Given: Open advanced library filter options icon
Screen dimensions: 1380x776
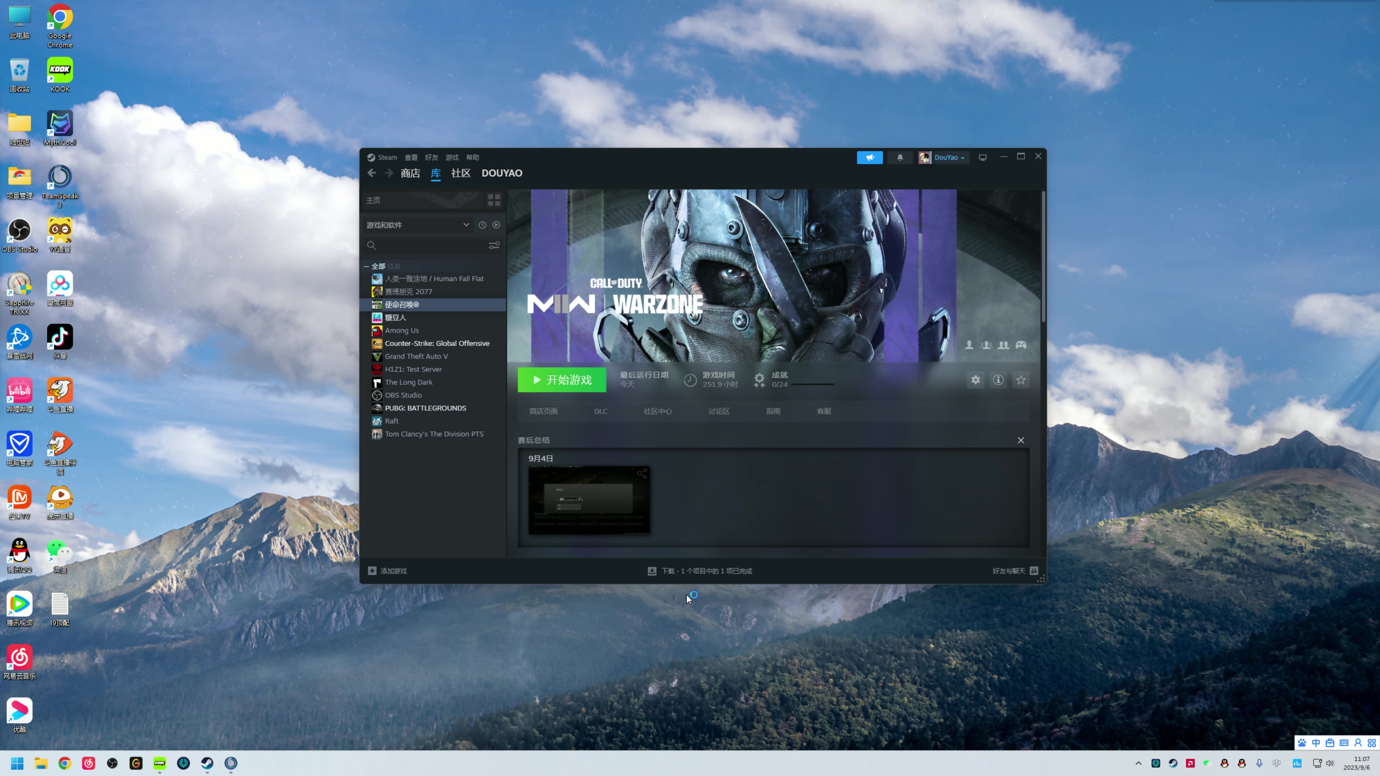Looking at the screenshot, I should click(x=494, y=245).
